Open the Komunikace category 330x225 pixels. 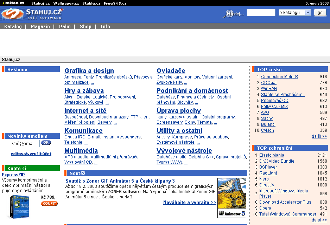[x=83, y=130]
